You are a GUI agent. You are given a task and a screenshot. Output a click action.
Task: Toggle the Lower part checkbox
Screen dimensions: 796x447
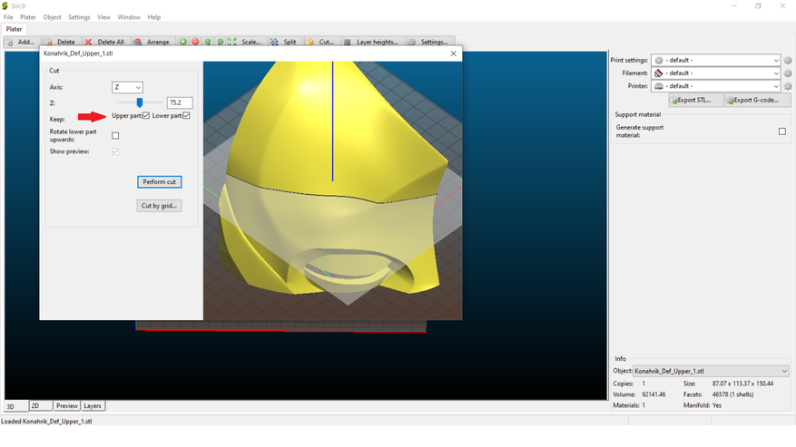(187, 116)
